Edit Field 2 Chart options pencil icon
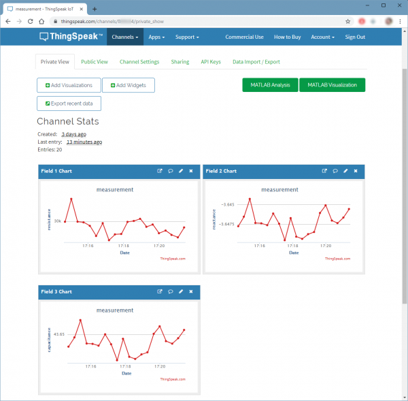408x401 pixels. pos(345,171)
